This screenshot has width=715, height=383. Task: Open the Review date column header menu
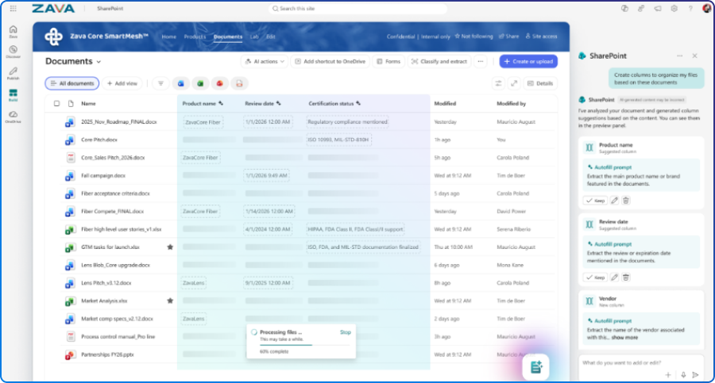[263, 103]
